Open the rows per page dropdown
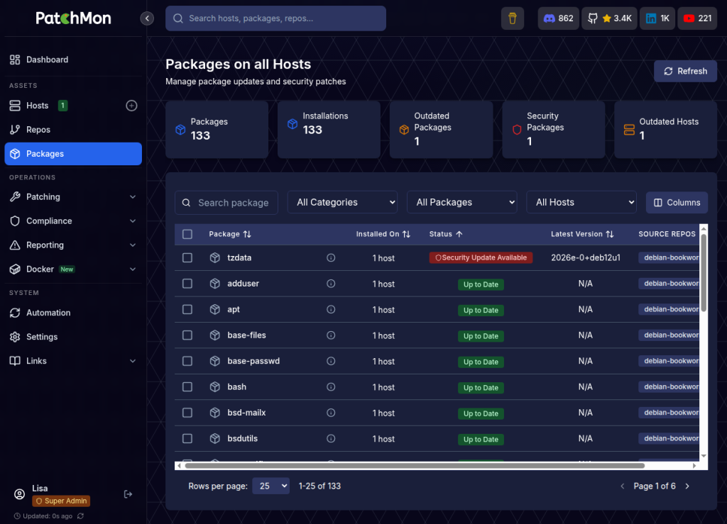The width and height of the screenshot is (727, 524). [270, 486]
